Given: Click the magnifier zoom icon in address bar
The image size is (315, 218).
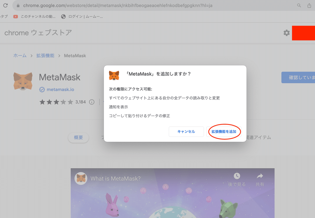Looking at the screenshot, I should click(x=299, y=5).
